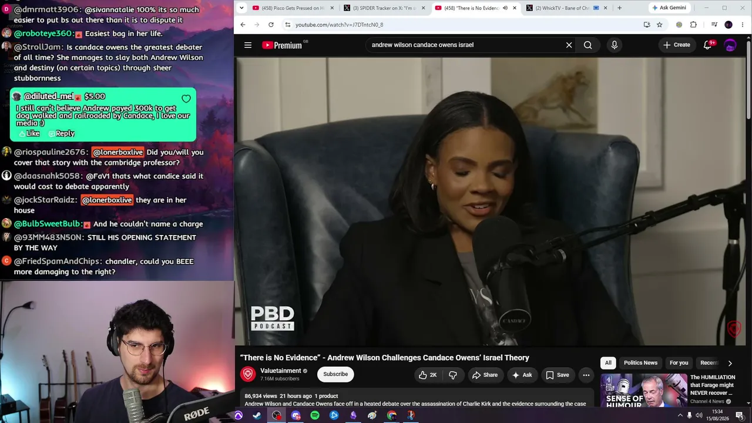
Task: Open Channel 4 News channel link
Action: (x=707, y=402)
